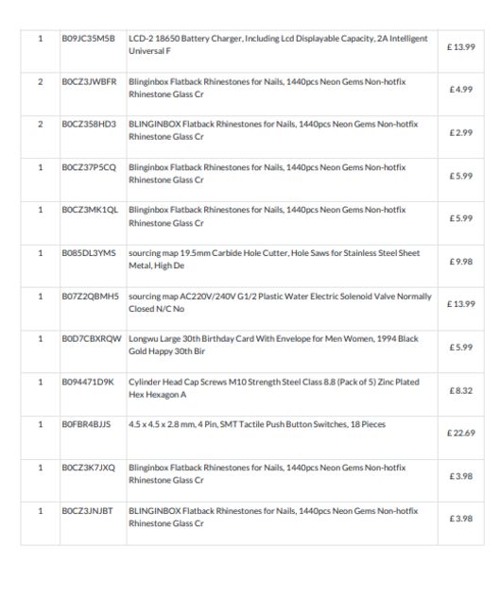Click ASIN B0CZ358HD3
Screen dimensions: 500x614
tap(89, 124)
